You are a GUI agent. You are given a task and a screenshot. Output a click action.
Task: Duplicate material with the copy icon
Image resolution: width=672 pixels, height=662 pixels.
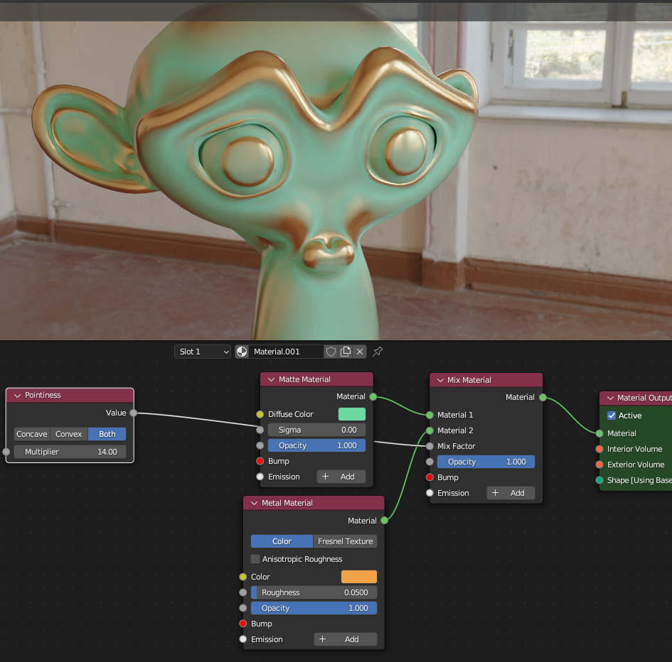(346, 352)
